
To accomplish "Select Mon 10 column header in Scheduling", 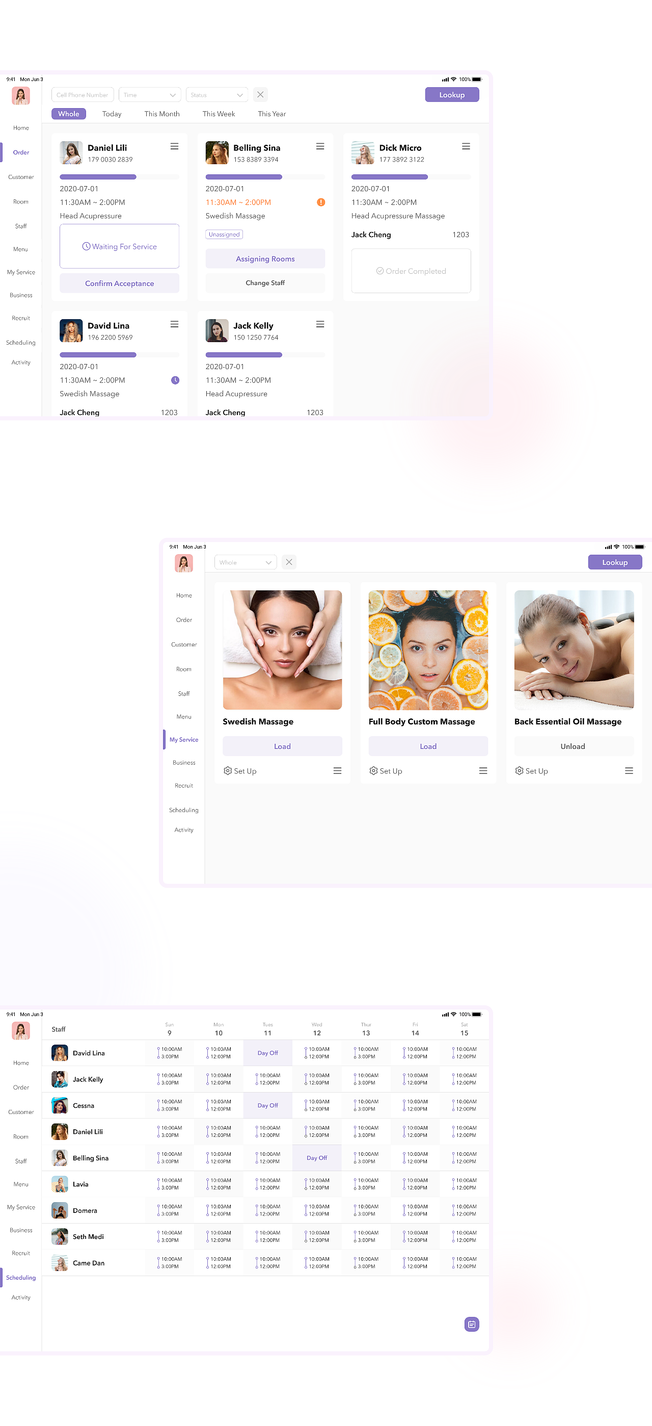I will click(219, 1029).
